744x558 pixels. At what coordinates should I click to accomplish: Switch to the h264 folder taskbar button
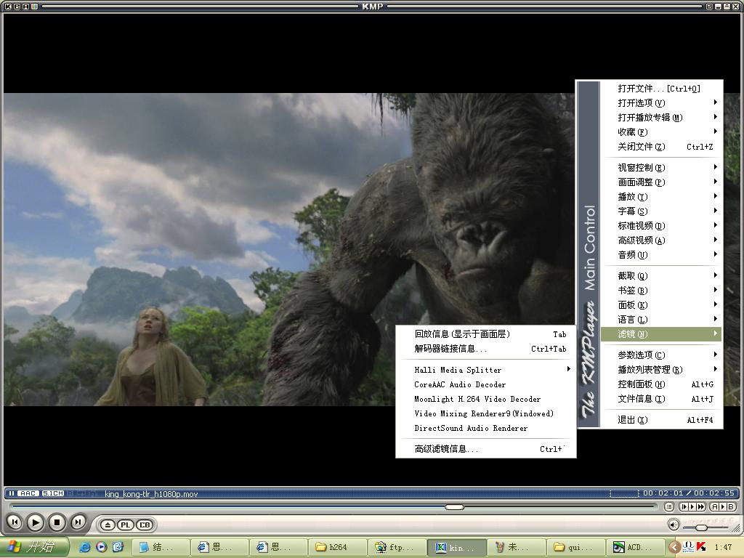click(337, 547)
